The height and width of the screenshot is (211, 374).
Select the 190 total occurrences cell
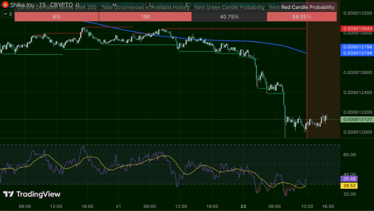pyautogui.click(x=145, y=17)
